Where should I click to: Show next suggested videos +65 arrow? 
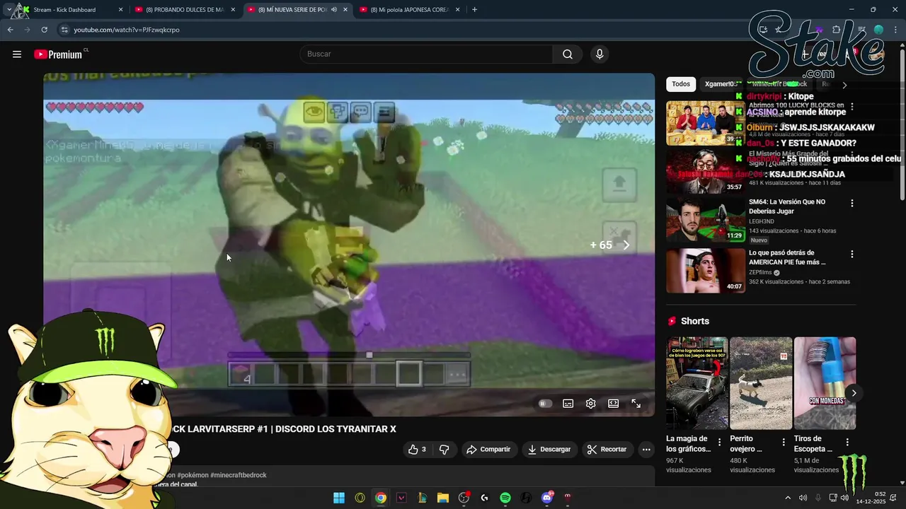(626, 245)
